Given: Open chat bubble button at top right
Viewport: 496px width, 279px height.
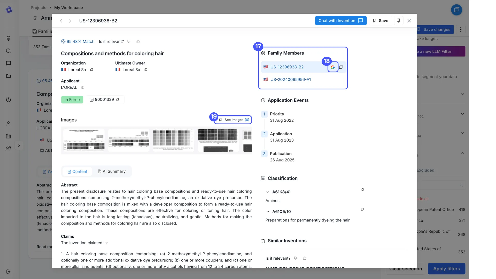Looking at the screenshot, I should [x=456, y=10].
